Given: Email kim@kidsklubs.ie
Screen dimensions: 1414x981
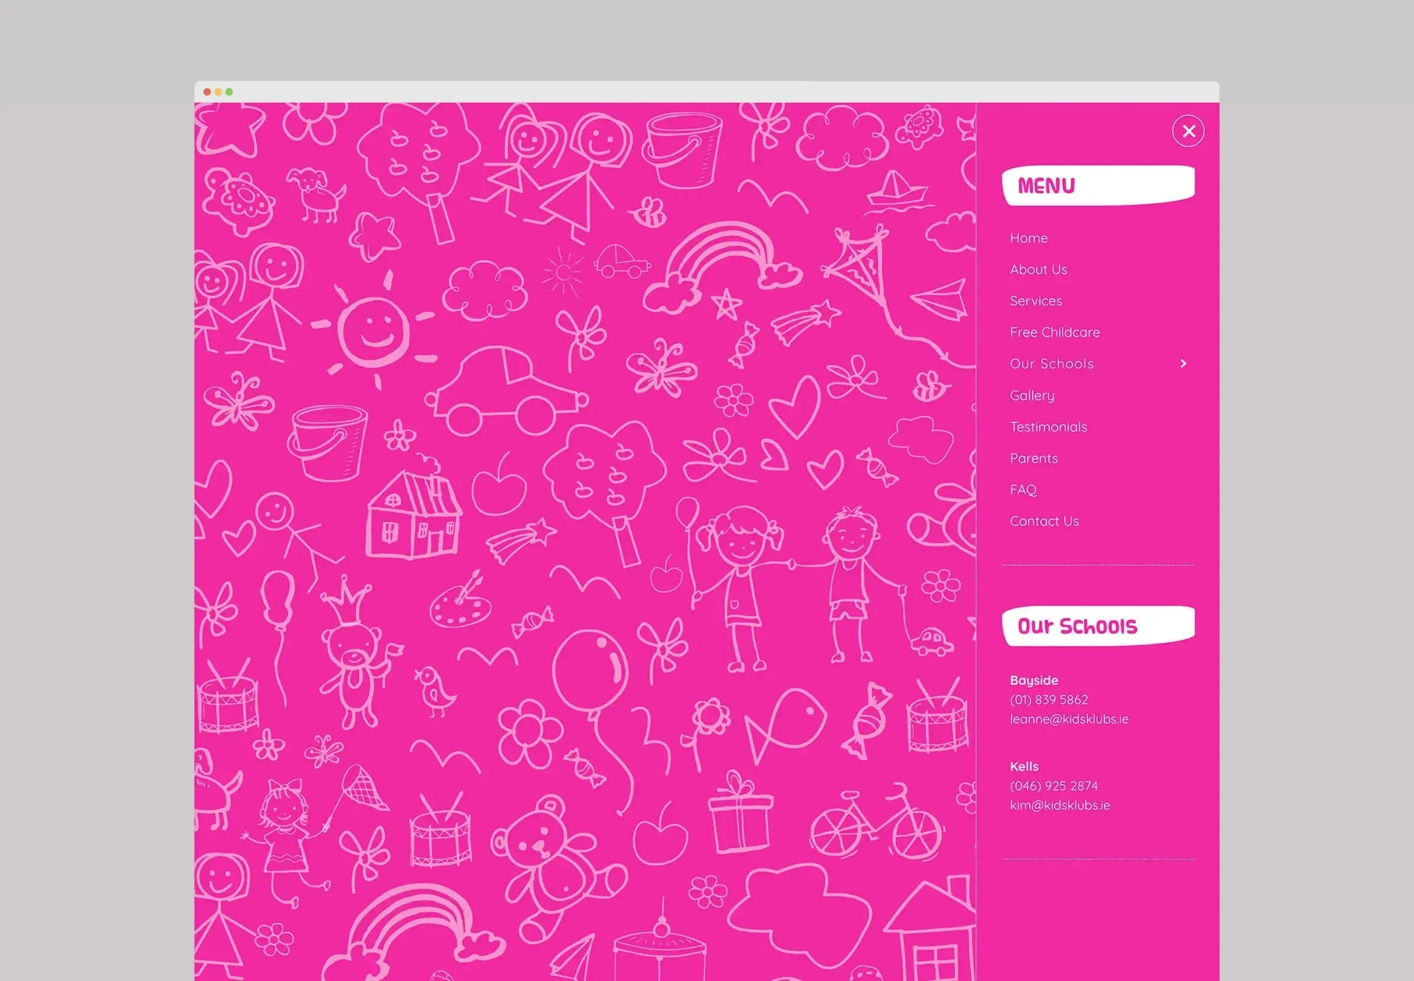Looking at the screenshot, I should [1059, 805].
